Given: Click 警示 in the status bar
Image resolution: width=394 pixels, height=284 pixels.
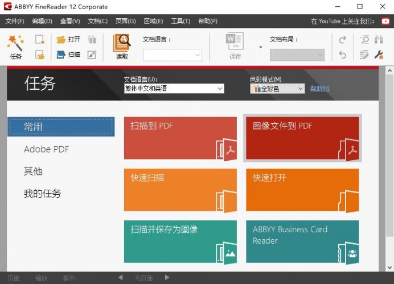Looking at the screenshot, I should [x=69, y=278].
